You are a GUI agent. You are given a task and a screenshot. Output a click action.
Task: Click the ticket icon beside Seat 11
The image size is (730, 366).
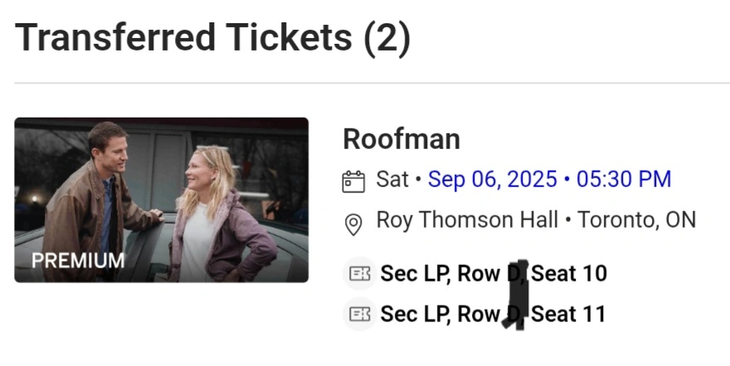click(x=359, y=314)
